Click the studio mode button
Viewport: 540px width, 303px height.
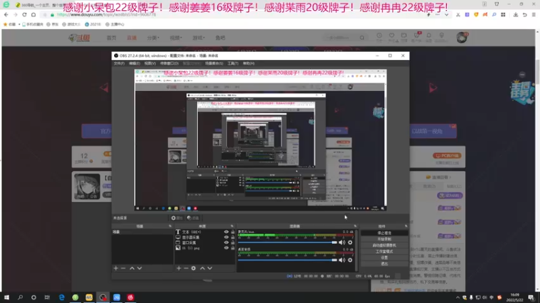[384, 251]
